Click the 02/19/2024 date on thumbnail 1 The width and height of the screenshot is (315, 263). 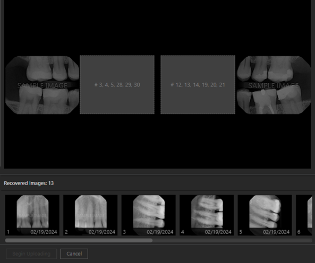pyautogui.click(x=44, y=232)
